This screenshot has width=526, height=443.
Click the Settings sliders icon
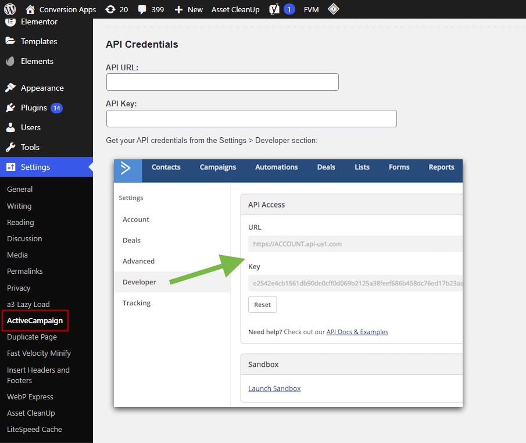click(x=10, y=167)
